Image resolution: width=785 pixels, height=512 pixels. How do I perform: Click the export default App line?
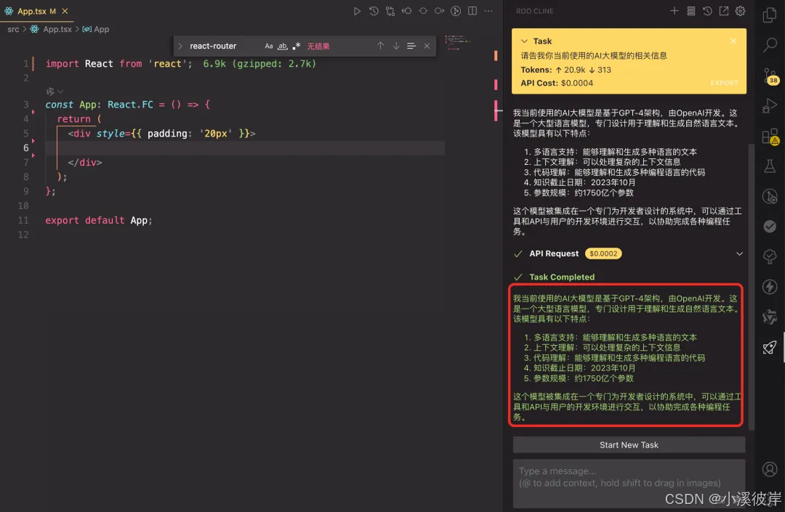pos(99,221)
